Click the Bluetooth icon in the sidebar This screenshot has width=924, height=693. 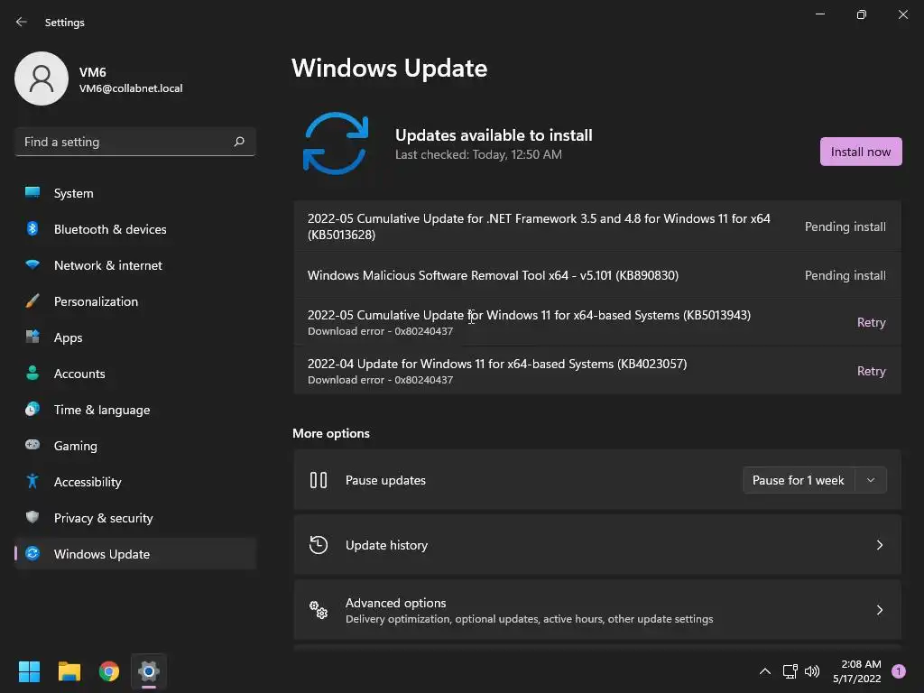pos(32,228)
